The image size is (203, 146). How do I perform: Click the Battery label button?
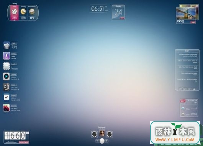(x=14, y=54)
